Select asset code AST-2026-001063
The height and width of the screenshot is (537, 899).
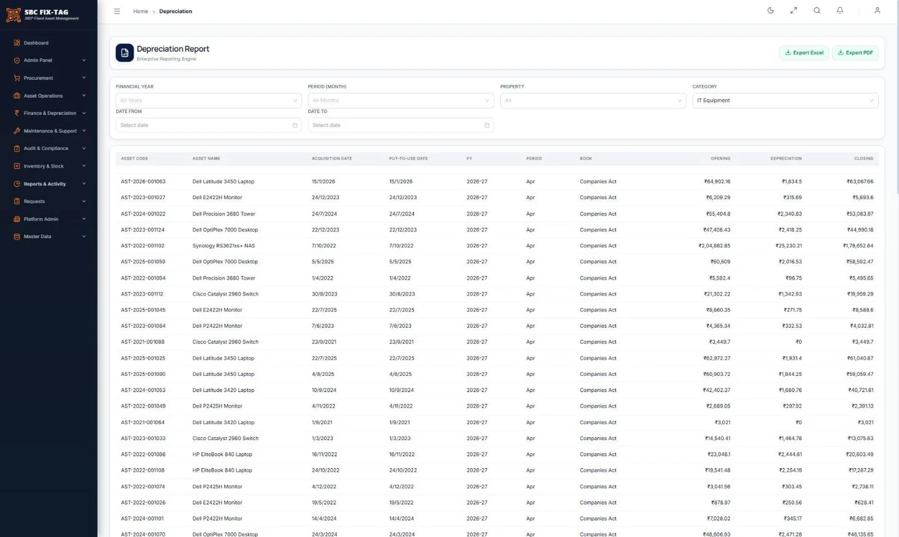143,182
